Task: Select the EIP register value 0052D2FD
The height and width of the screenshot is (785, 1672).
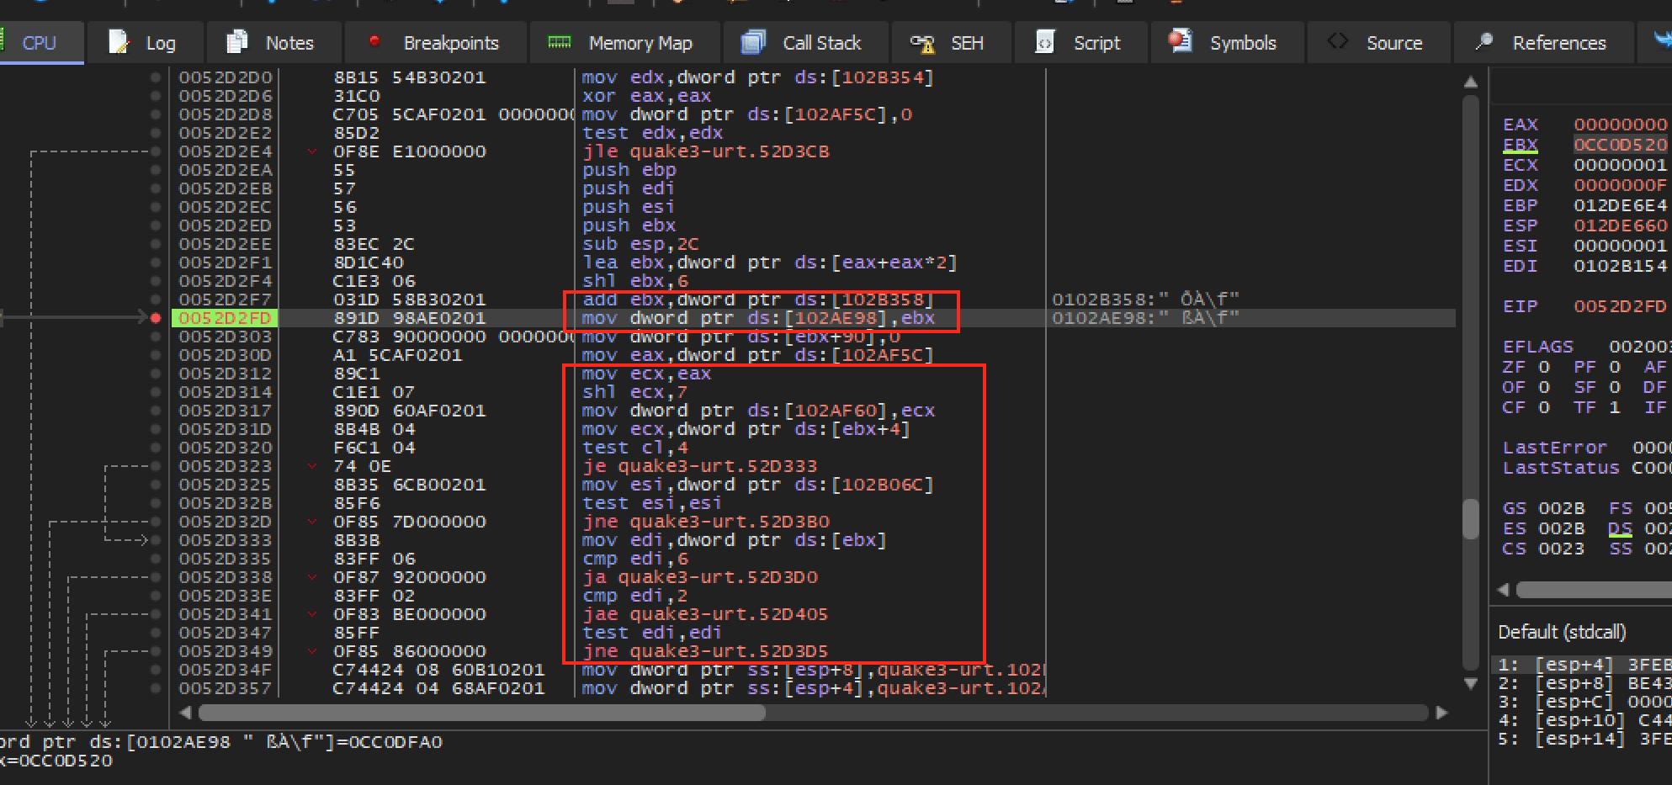Action: [x=1621, y=306]
